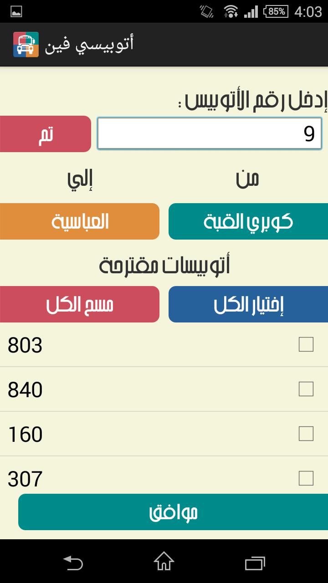
Task: Tap the signal strength icon
Action: 251,11
